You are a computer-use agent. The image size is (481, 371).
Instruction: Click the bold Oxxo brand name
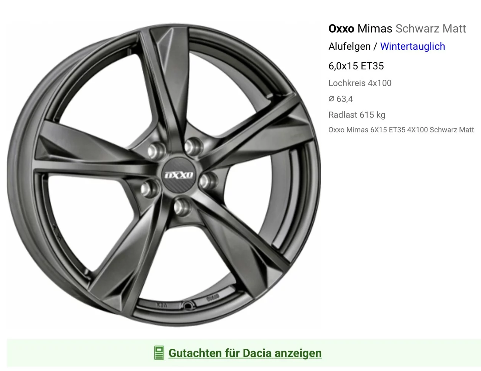tap(341, 29)
